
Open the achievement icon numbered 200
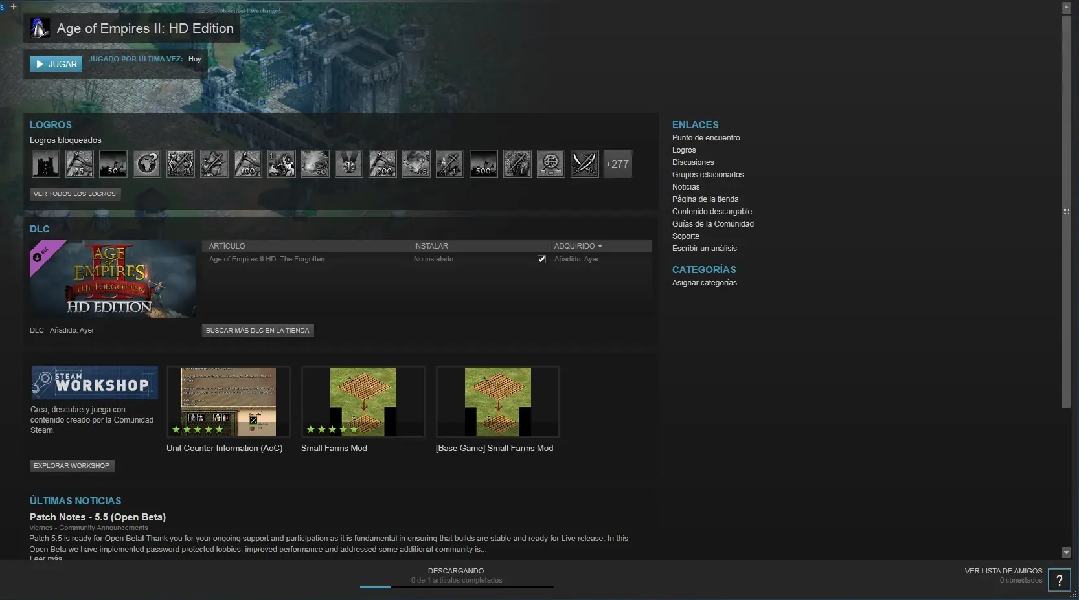(x=383, y=164)
